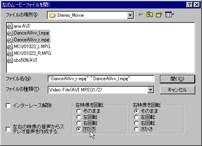The height and width of the screenshot is (146, 202).
Task: Go up one folder level
Action: pyautogui.click(x=150, y=14)
